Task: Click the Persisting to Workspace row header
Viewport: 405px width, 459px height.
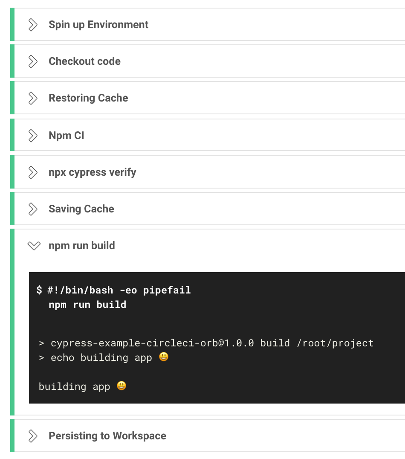Action: coord(107,436)
